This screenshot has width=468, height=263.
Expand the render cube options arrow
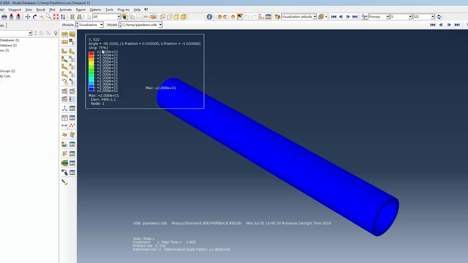tap(326, 17)
